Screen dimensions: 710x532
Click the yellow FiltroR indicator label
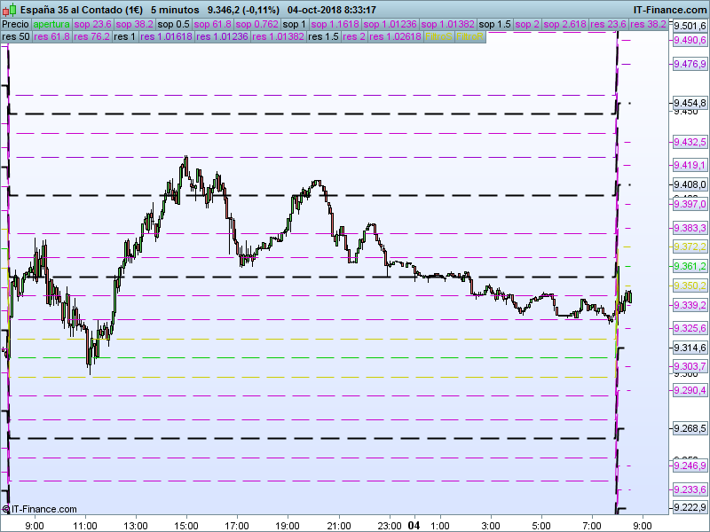(470, 36)
